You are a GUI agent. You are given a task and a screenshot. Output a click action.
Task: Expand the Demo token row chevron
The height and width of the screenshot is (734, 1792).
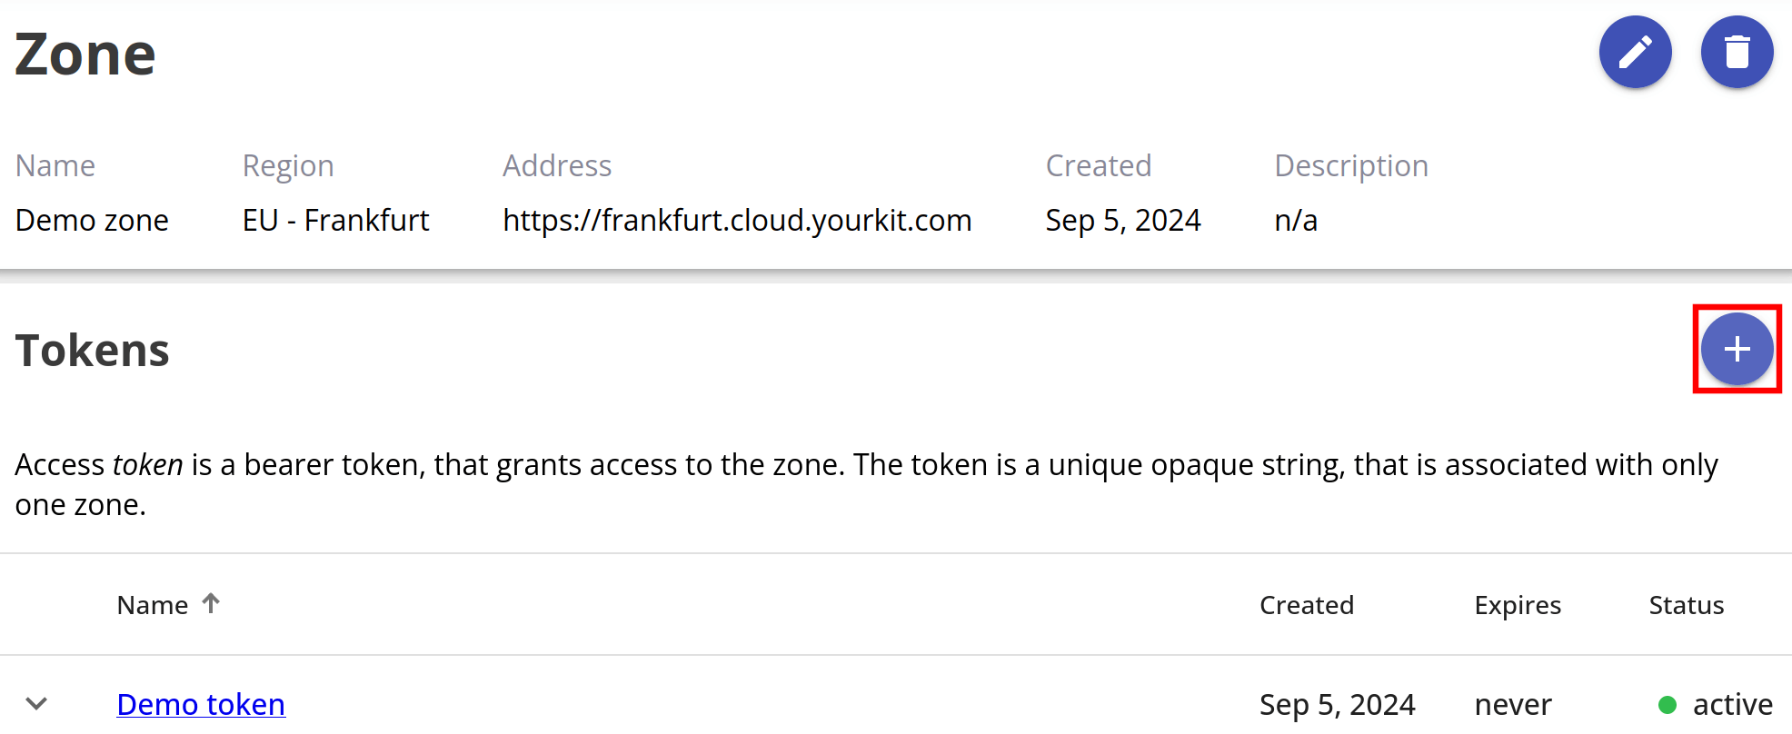click(x=36, y=704)
